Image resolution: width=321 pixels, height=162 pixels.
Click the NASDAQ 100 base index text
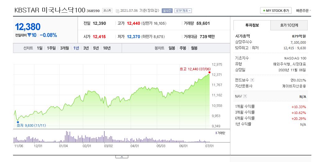[x=295, y=58]
